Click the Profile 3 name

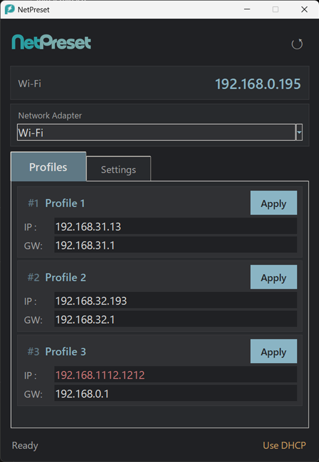pos(66,351)
